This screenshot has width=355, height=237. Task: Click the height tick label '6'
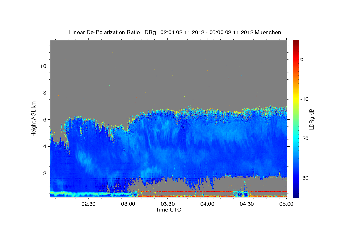tap(44, 119)
